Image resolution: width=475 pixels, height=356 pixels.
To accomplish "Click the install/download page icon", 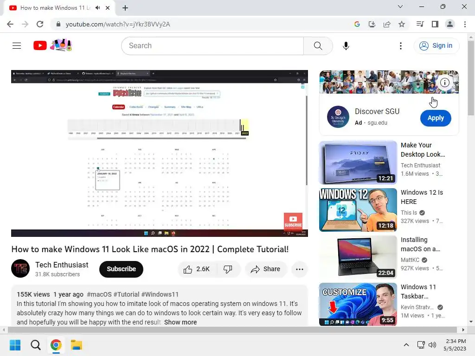I will [x=372, y=24].
